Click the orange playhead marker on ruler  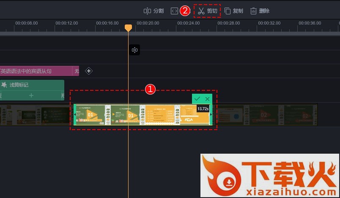128,27
